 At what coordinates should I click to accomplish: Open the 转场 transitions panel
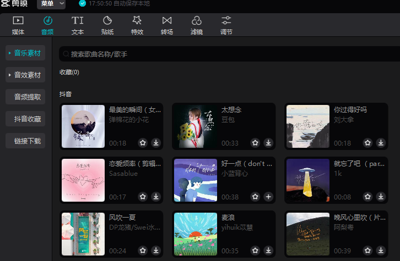point(167,25)
